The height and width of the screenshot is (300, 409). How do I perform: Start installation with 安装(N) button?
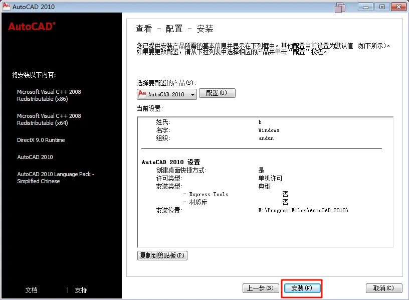[x=302, y=288]
